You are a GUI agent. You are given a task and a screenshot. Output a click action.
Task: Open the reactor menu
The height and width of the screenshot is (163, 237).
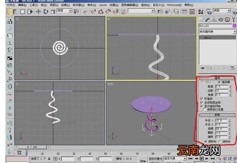click(103, 5)
